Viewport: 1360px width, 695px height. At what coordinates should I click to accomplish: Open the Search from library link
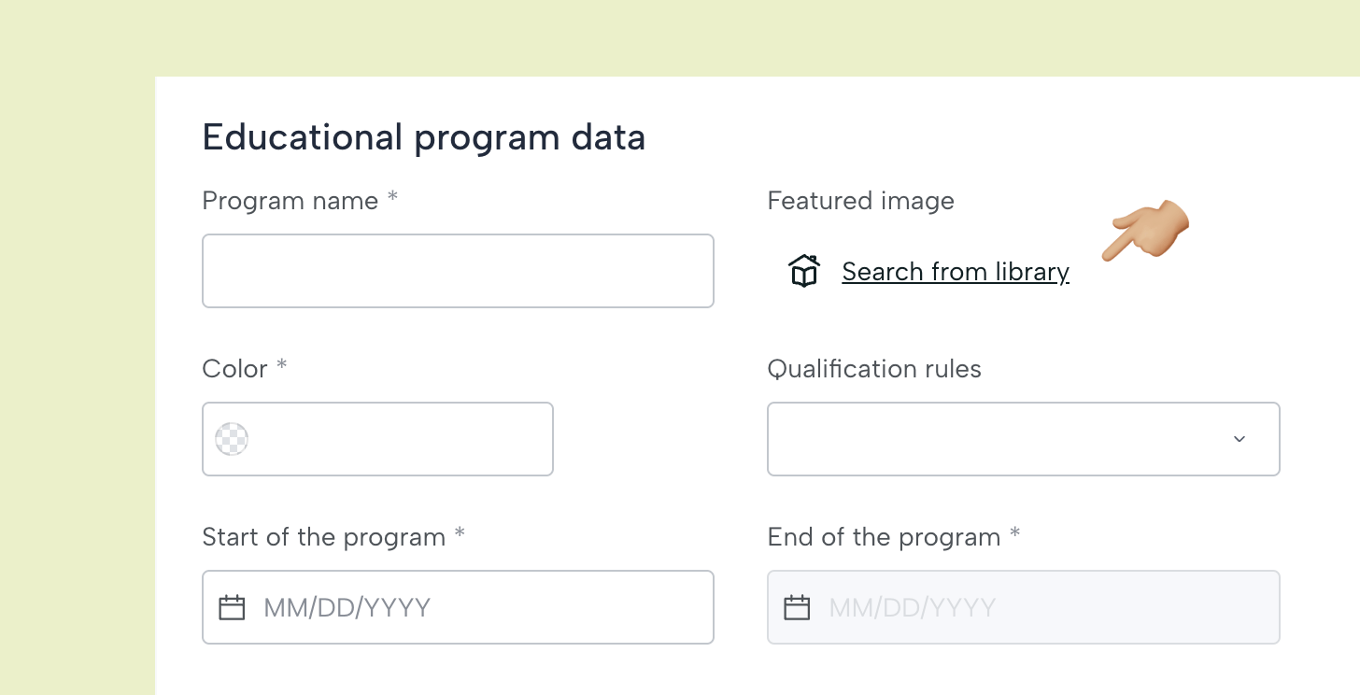(956, 272)
